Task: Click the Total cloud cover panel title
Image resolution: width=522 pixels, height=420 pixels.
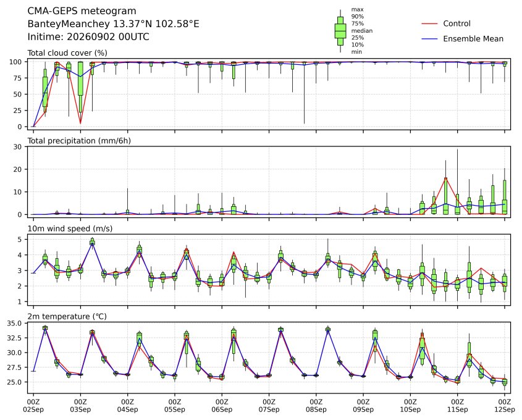Action: (67, 53)
